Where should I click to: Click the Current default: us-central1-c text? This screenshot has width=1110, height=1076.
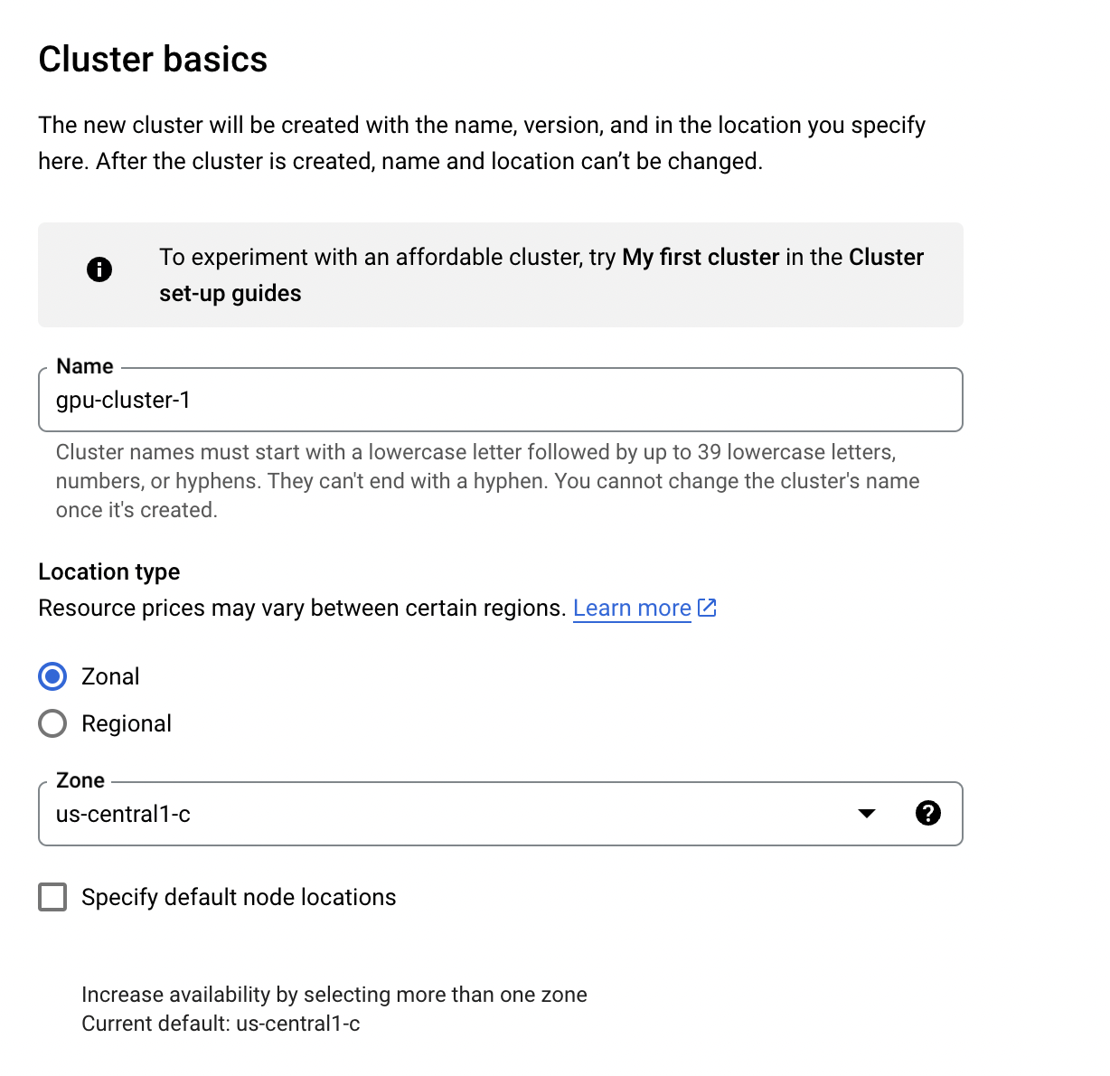221,1024
